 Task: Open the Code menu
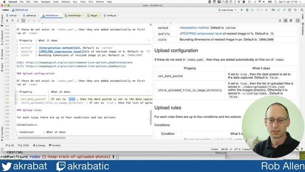click(x=56, y=2)
